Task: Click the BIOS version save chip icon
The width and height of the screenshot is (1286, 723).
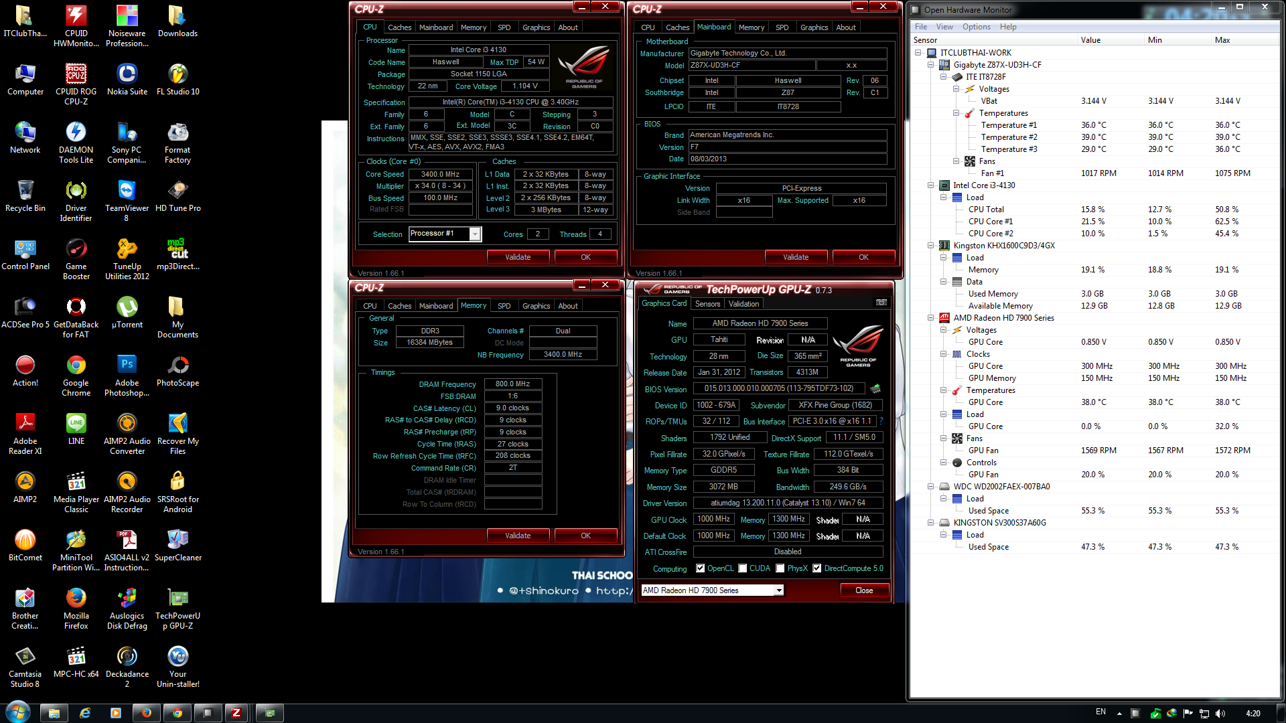Action: [875, 389]
